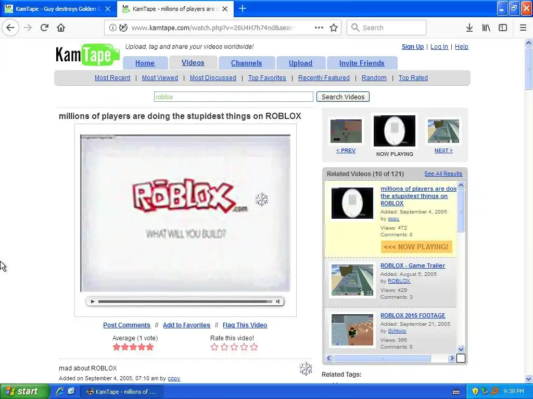533x399 pixels.
Task: Open 'ROBLOX 2015 FOOTAGE' related video
Action: pos(413,315)
